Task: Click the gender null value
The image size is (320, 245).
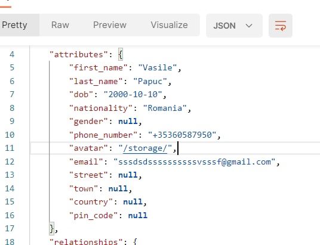Action: [128, 122]
